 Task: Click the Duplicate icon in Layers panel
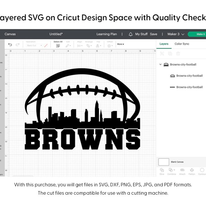click(170, 54)
